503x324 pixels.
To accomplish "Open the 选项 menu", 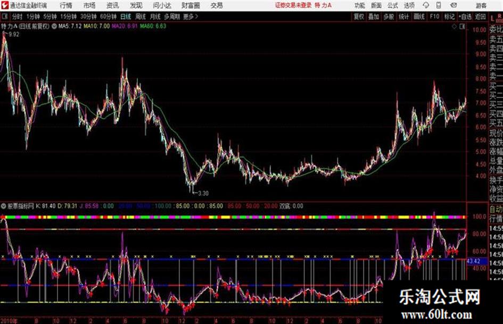I will click(409, 5).
